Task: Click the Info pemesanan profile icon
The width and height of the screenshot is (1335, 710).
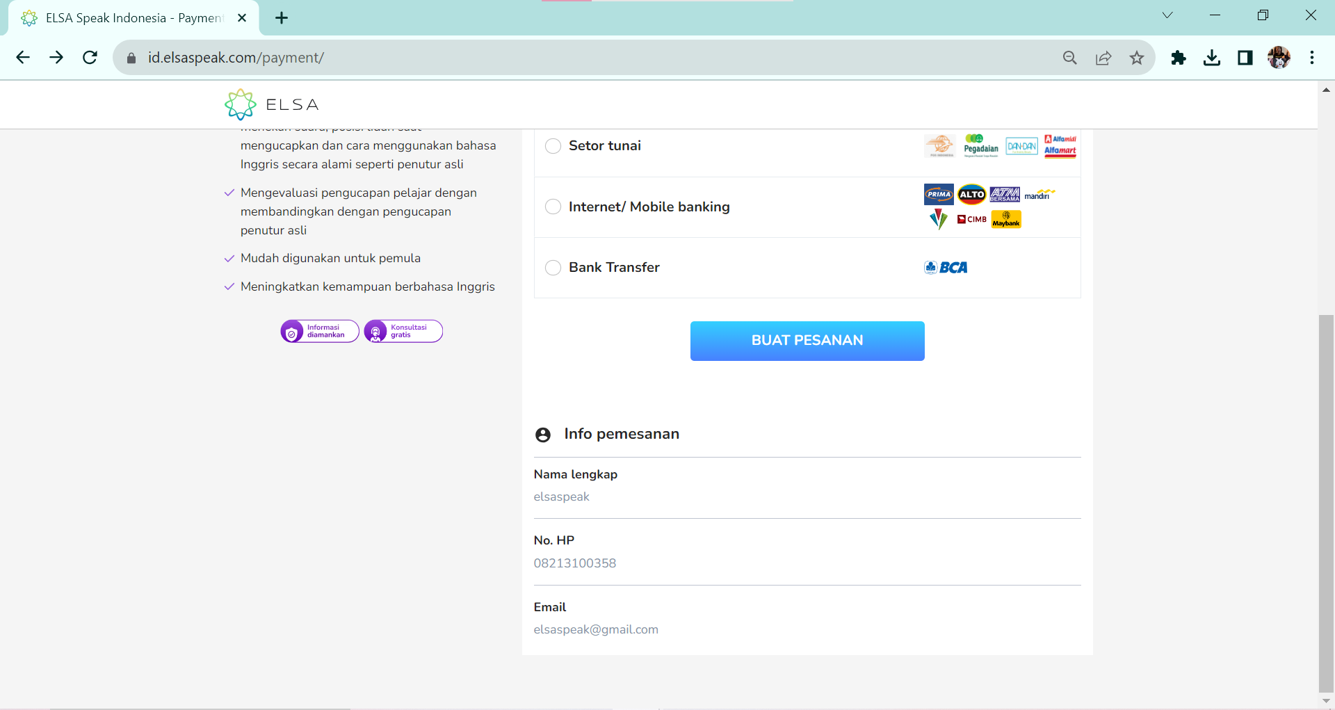Action: point(543,435)
